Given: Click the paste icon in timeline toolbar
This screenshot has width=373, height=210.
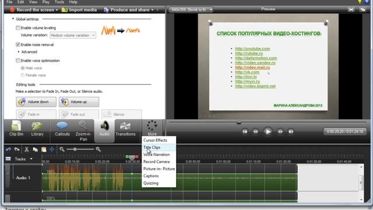Looking at the screenshot, I should [x=44, y=149].
